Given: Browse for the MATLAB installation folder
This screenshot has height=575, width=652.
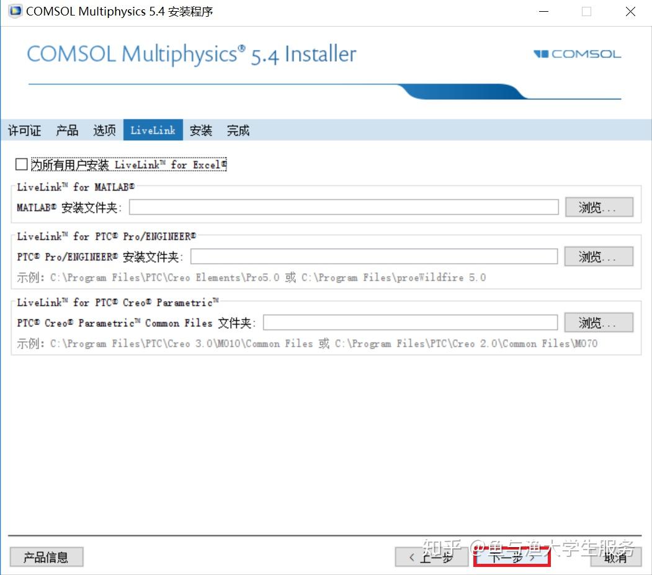Looking at the screenshot, I should [x=598, y=207].
